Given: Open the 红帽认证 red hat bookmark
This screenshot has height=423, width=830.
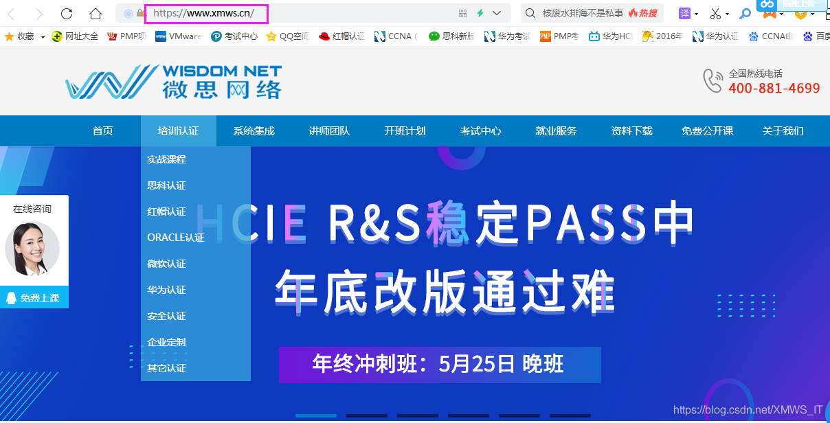Looking at the screenshot, I should [342, 36].
